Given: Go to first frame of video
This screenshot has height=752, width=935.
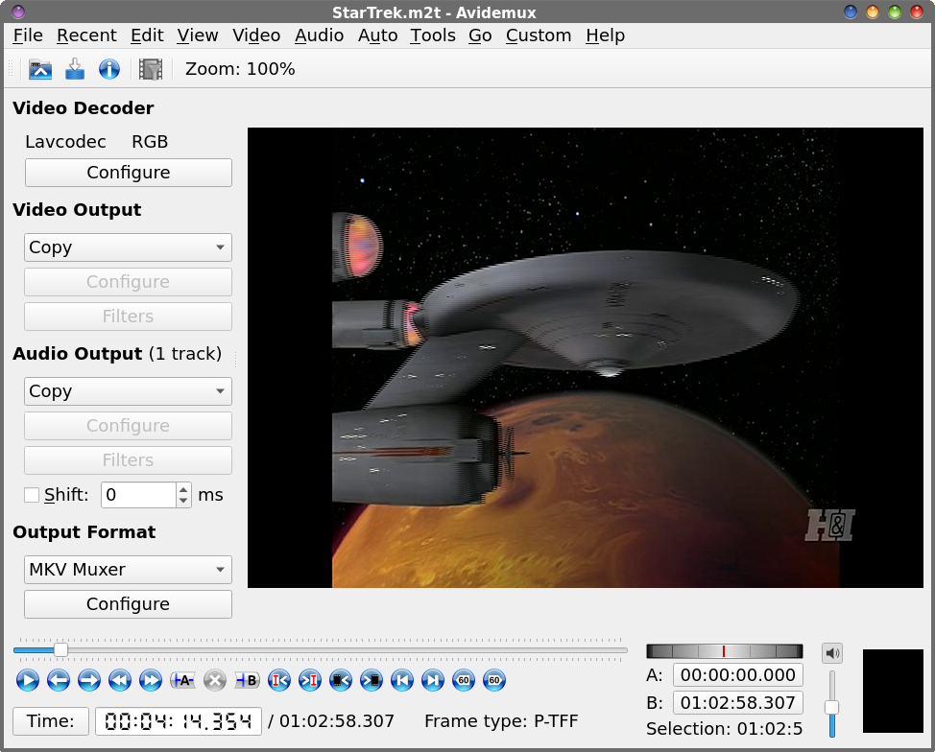Looking at the screenshot, I should (x=402, y=680).
